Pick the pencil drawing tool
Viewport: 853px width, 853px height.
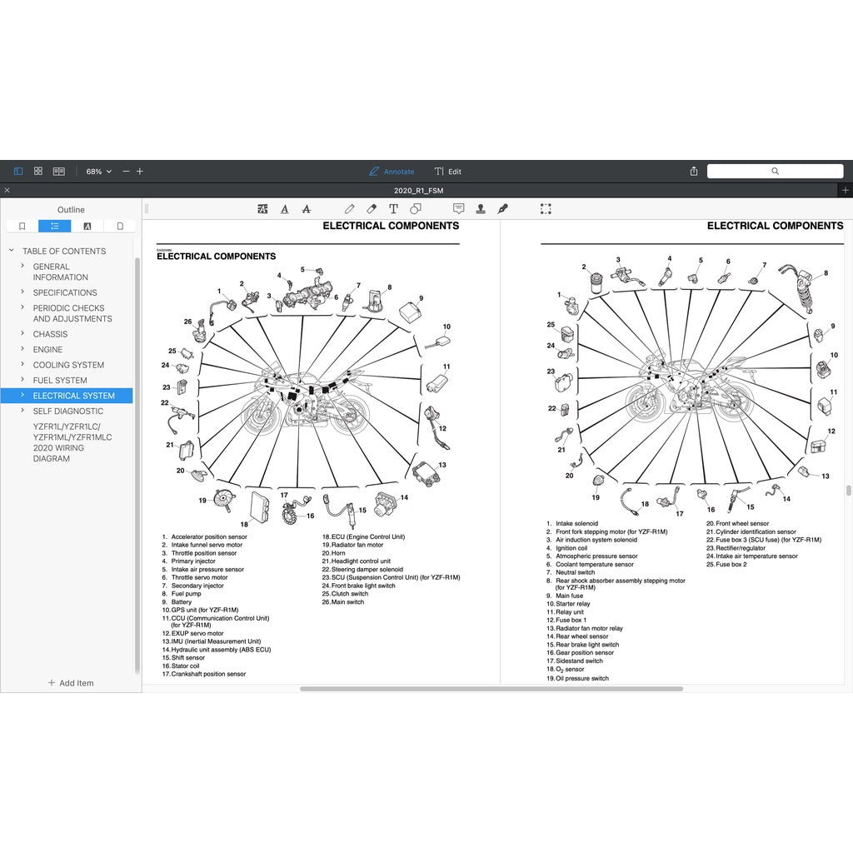[349, 209]
